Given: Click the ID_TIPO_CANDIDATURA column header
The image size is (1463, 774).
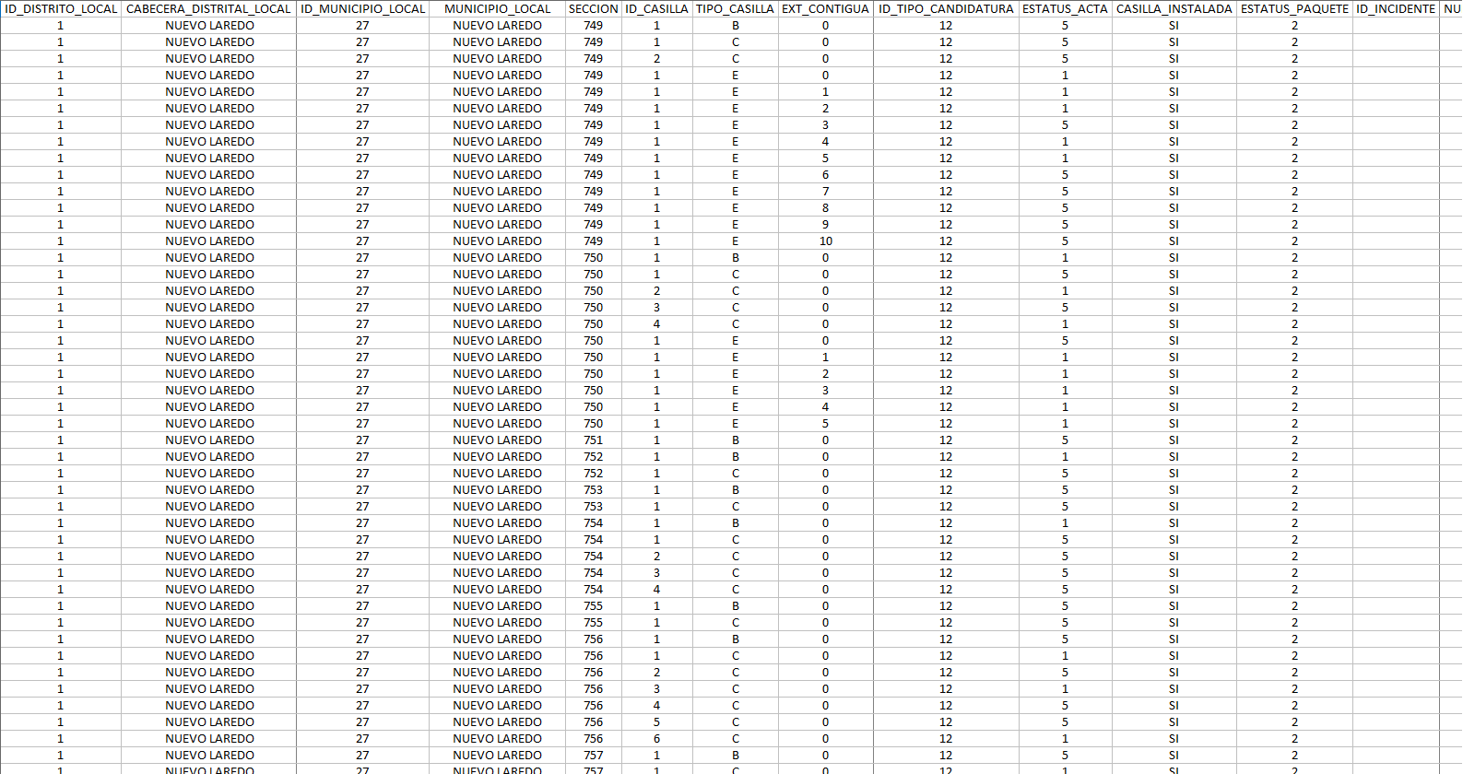Looking at the screenshot, I should pyautogui.click(x=946, y=9).
